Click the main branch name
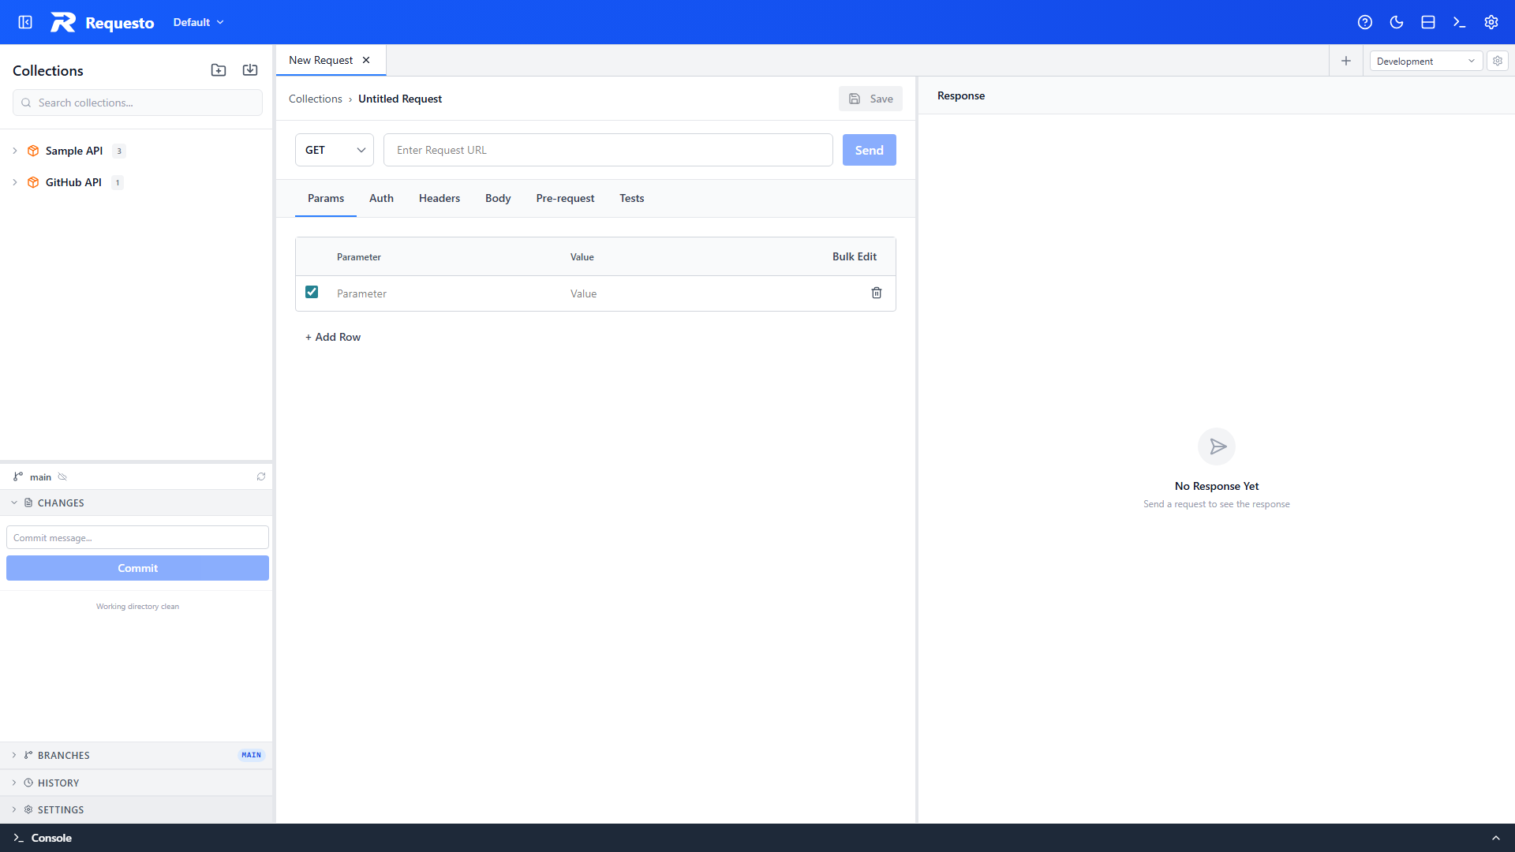Image resolution: width=1515 pixels, height=852 pixels. pos(40,477)
